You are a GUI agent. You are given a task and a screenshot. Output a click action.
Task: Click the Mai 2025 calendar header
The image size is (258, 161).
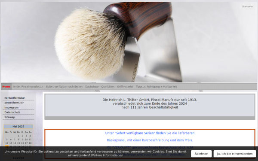click(x=18, y=127)
